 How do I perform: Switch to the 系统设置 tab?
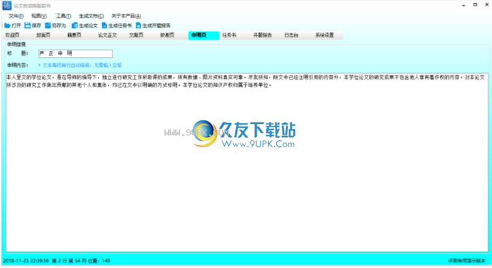click(325, 35)
